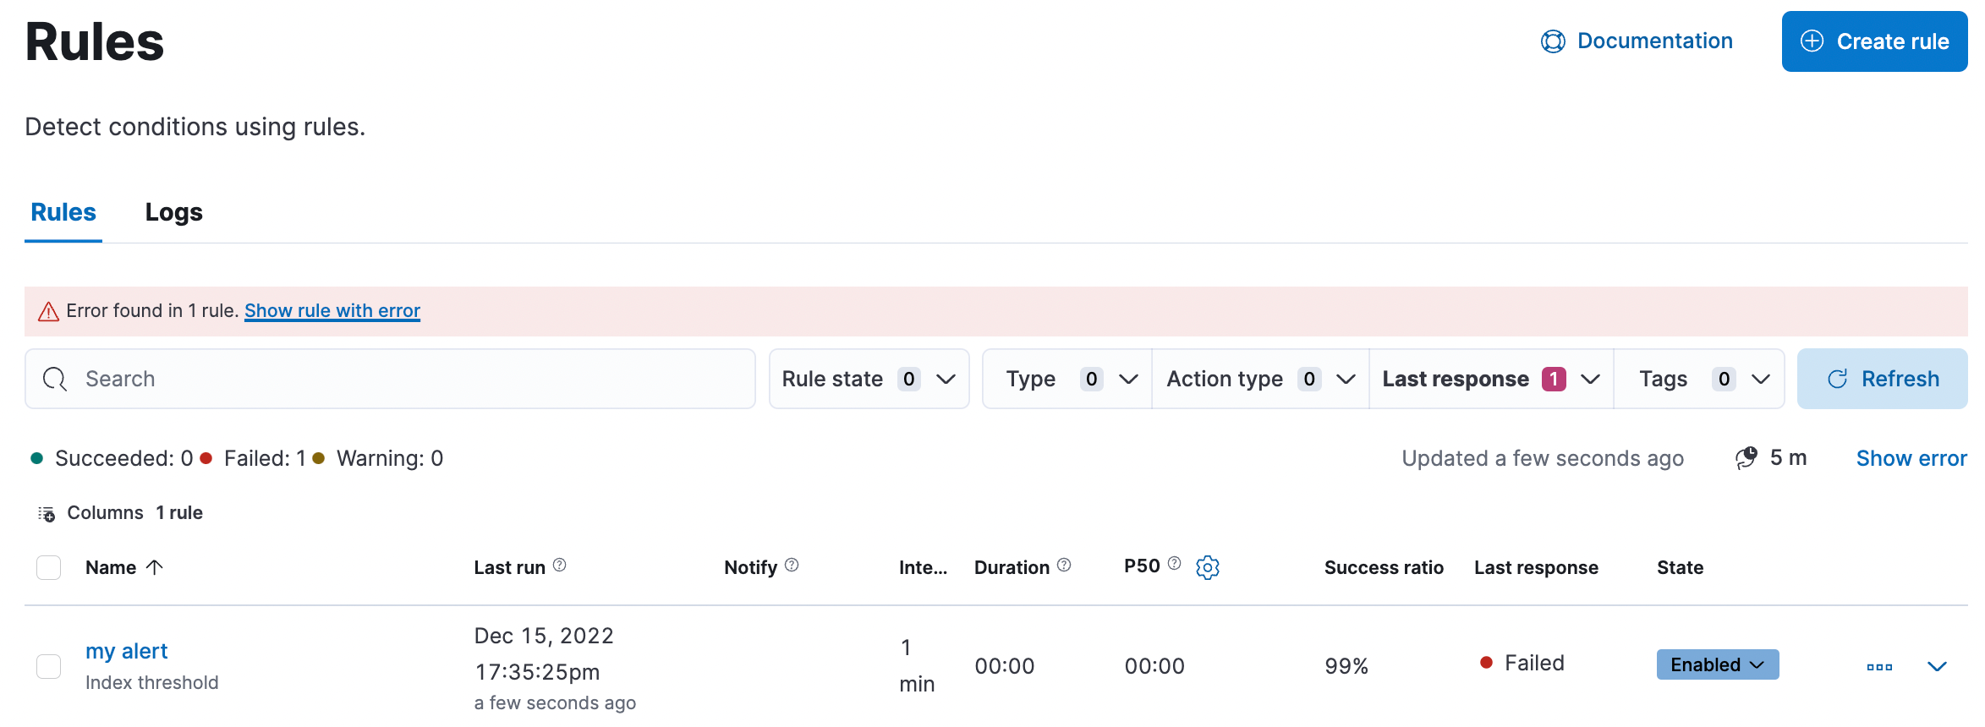The height and width of the screenshot is (727, 1985).
Task: Expand the my alert row details chevron
Action: [1937, 667]
